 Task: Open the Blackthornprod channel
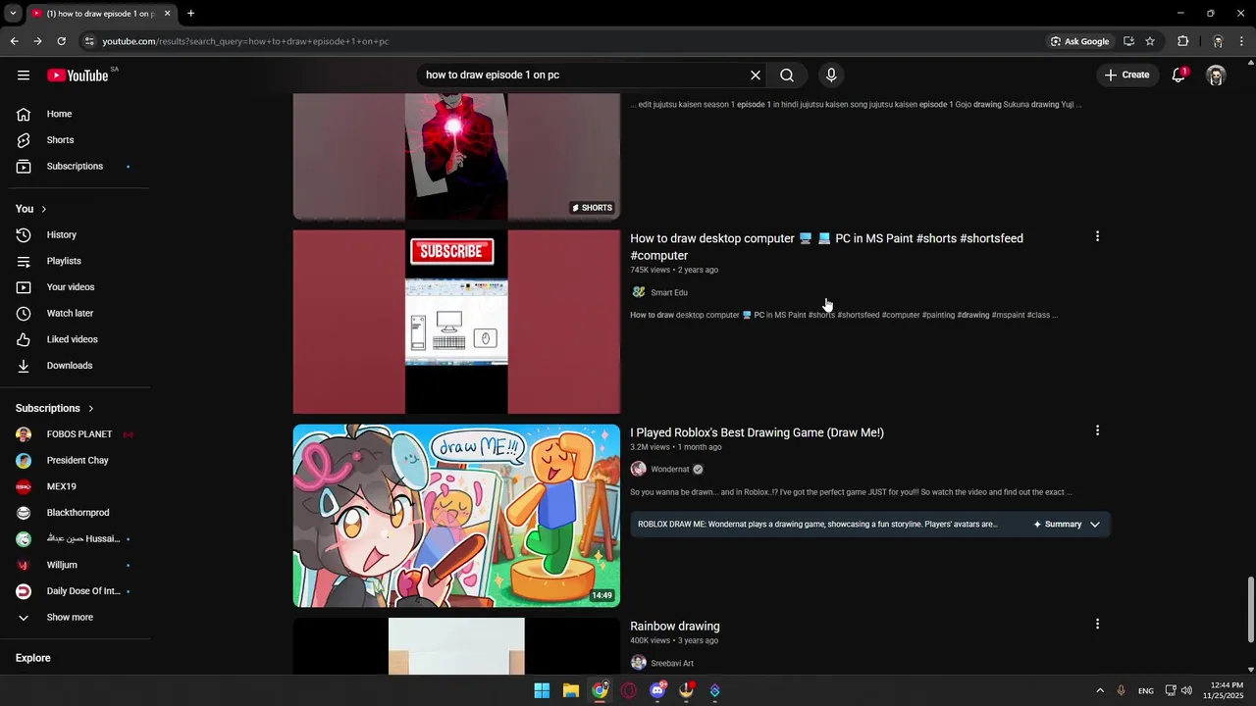[77, 513]
